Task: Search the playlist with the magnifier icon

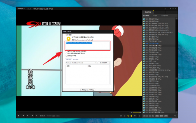Action: coord(175,115)
